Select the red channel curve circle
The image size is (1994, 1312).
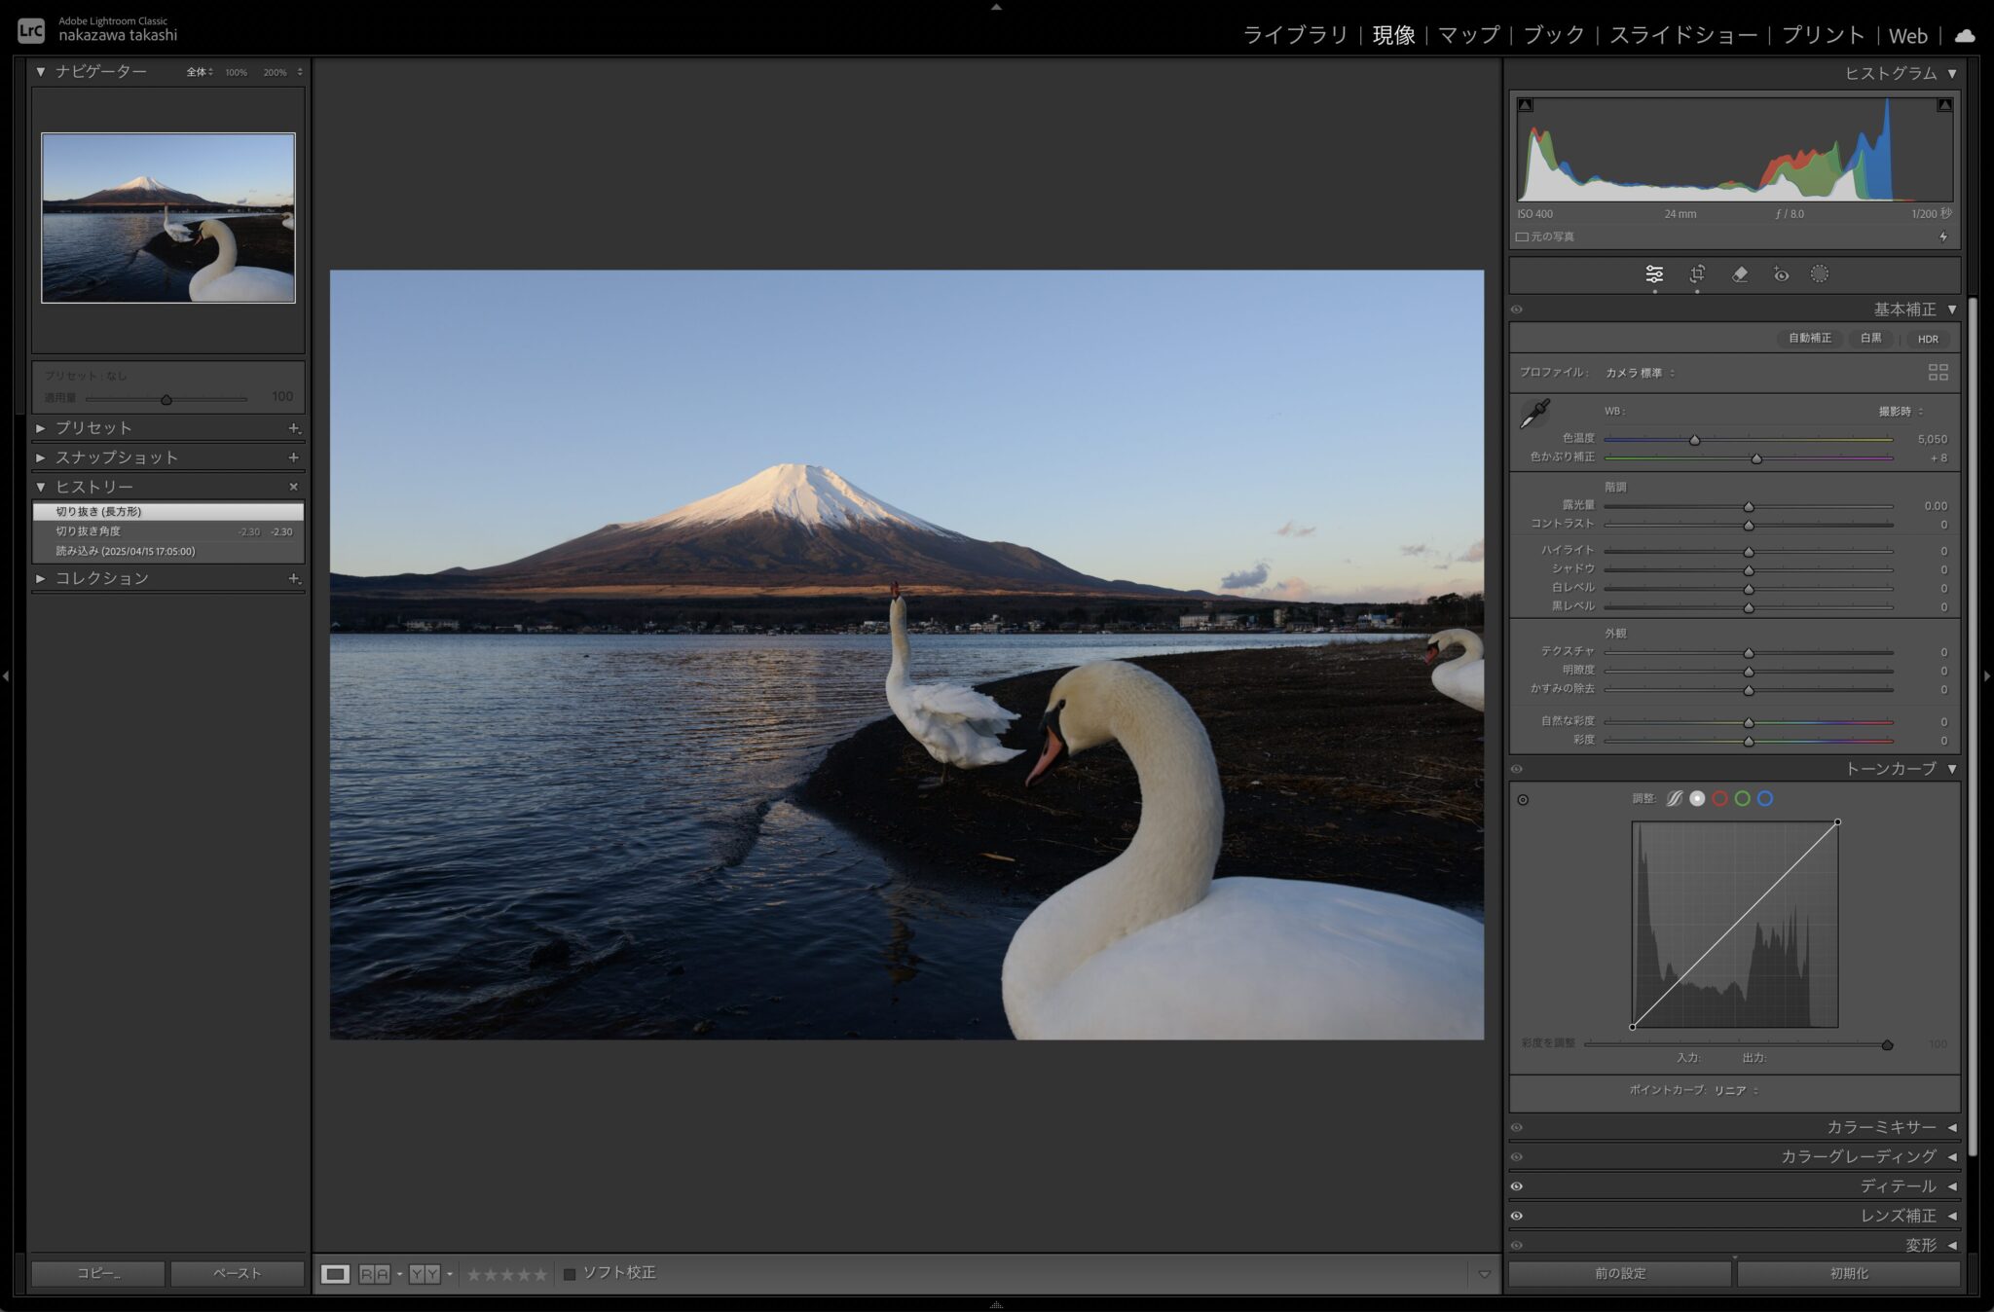(1719, 799)
